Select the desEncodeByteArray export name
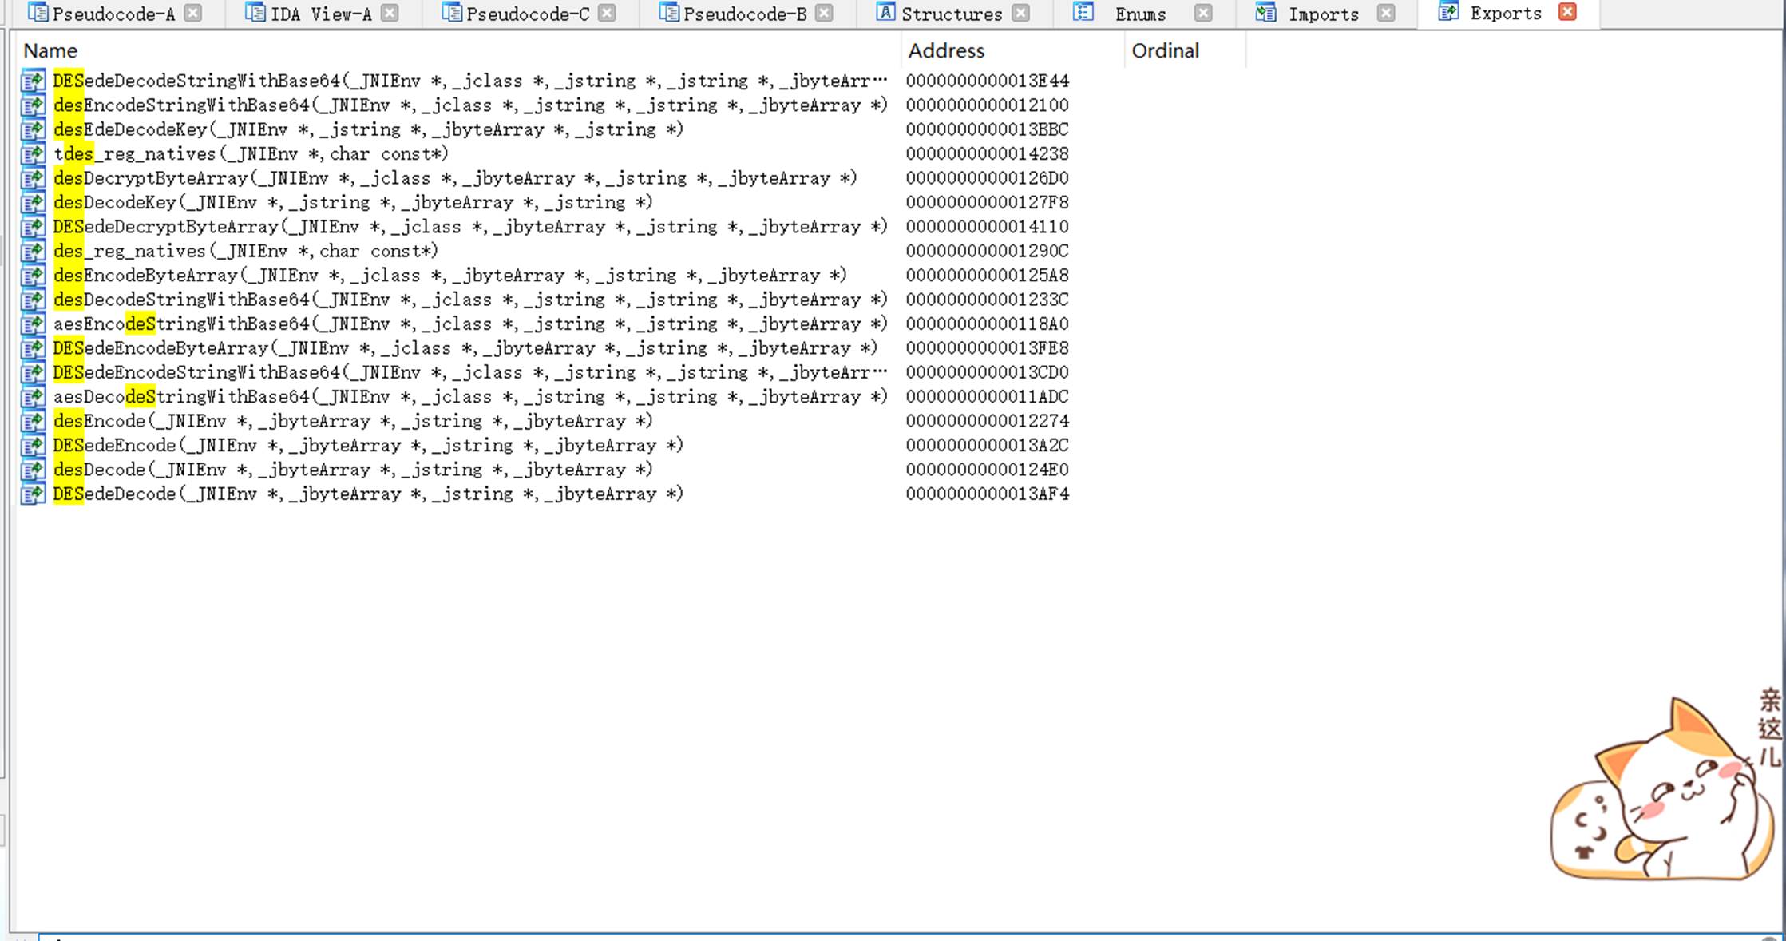 [449, 276]
